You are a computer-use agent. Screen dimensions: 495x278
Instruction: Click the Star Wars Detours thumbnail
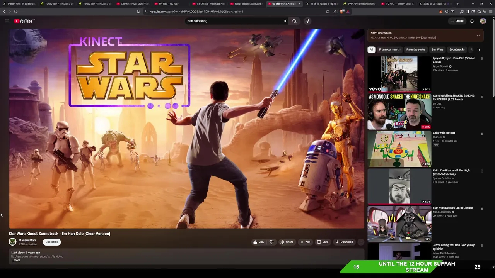point(399,224)
